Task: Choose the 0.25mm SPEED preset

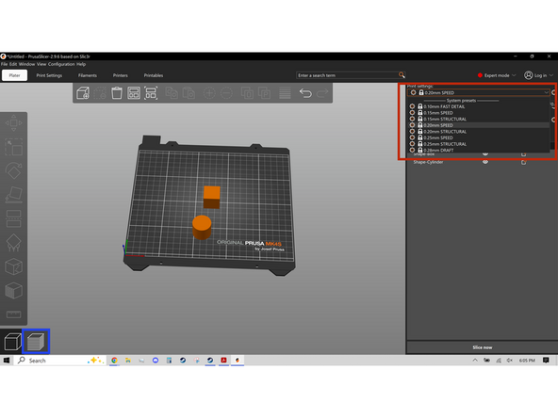Action: click(479, 137)
